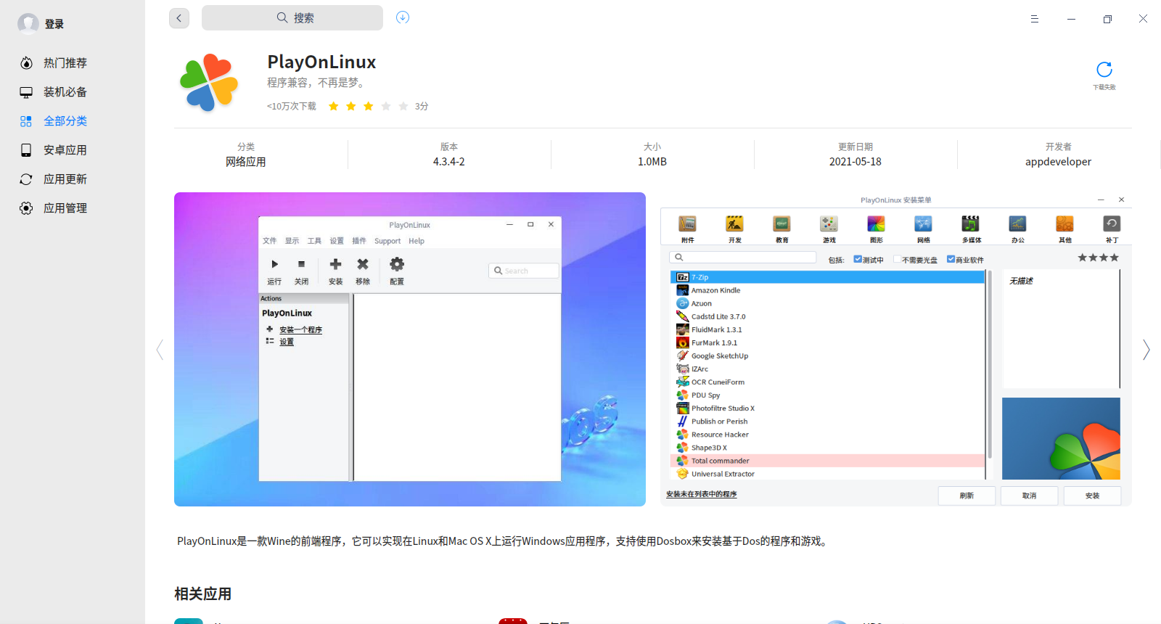Click the 登录 login text
The image size is (1161, 624).
[54, 24]
